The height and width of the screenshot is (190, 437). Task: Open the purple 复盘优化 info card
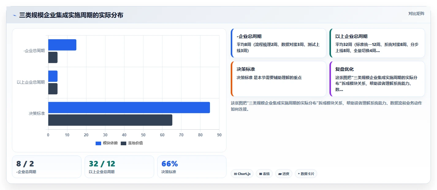[x=377, y=79]
